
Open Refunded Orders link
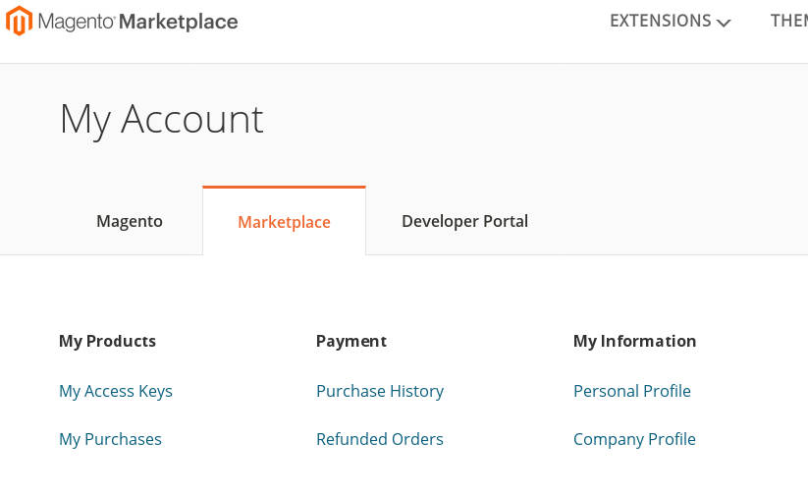(380, 439)
